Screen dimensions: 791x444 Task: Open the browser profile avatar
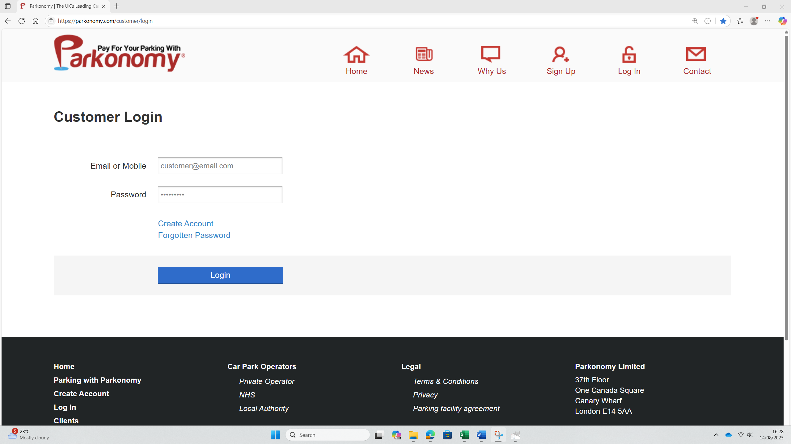pos(754,21)
